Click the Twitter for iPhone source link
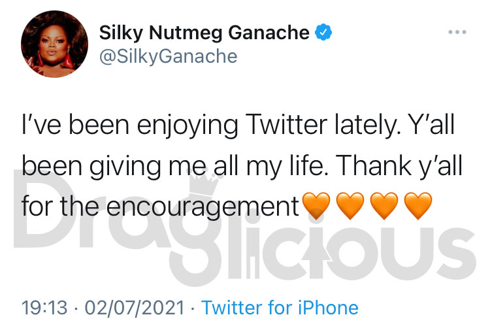 coord(280,308)
